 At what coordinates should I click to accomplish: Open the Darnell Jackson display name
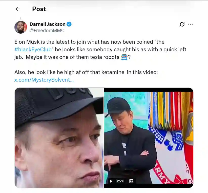click(48, 24)
